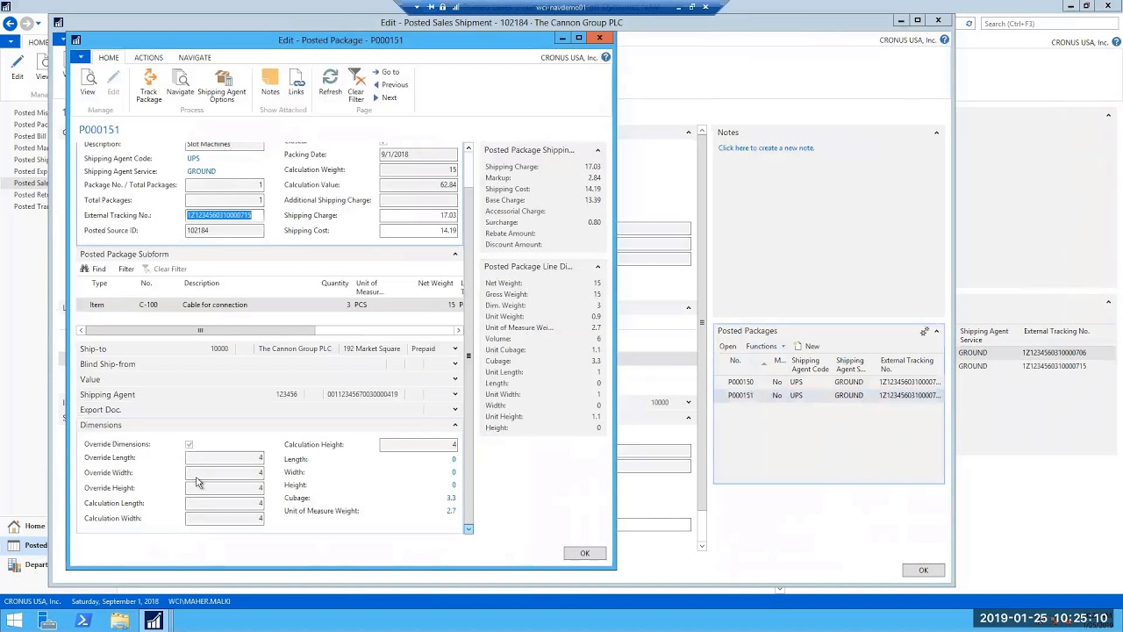Image resolution: width=1123 pixels, height=632 pixels.
Task: Click Cubage value 3.3 in Dimensions
Action: tap(451, 499)
